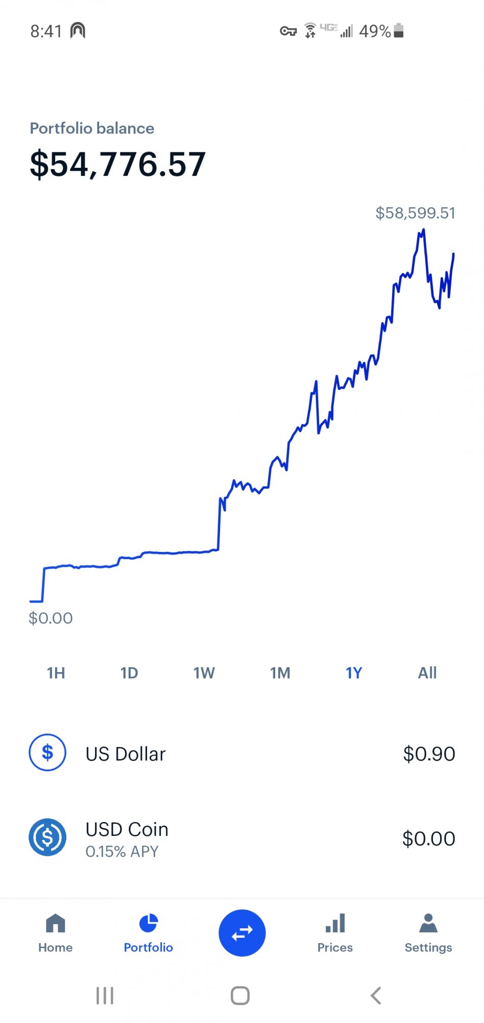Select the 1H chart range
The width and height of the screenshot is (484, 1023).
coord(56,673)
